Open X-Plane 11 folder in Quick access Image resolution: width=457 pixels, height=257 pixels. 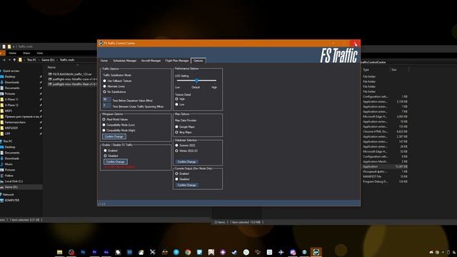pos(11,99)
